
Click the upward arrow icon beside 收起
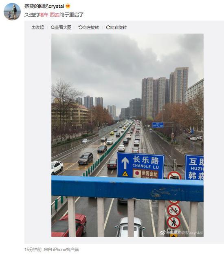[33, 27]
